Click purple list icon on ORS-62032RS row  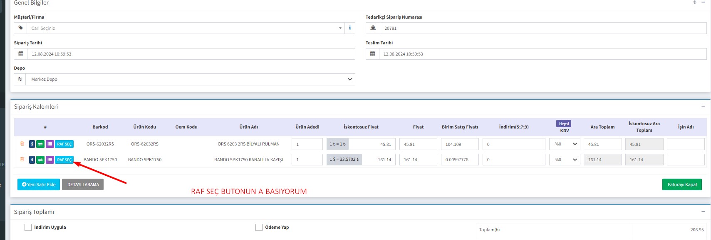(50, 144)
